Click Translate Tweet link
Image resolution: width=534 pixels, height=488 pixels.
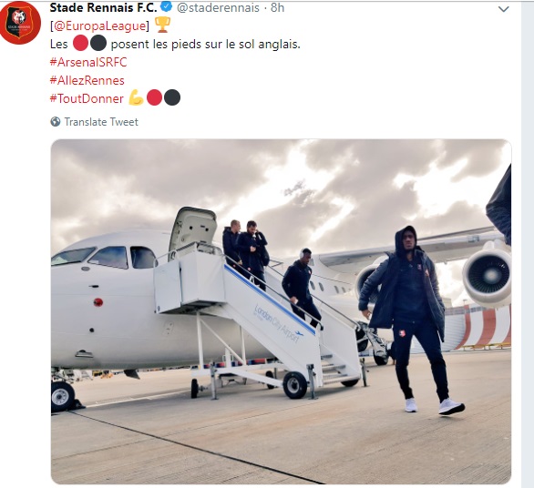(x=101, y=122)
